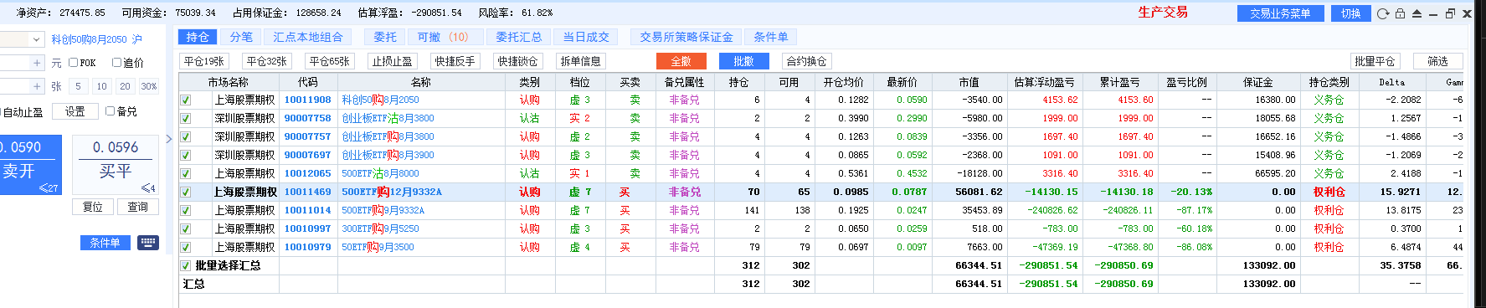Open the 交易所策略保证金 tab
The height and width of the screenshot is (308, 1486).
686,37
